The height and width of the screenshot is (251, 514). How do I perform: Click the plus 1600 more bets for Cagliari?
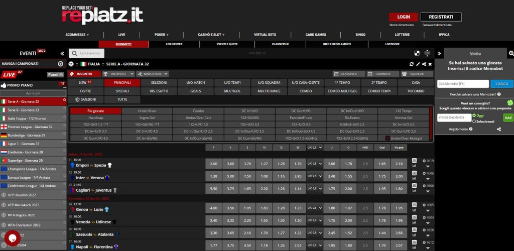428,186
